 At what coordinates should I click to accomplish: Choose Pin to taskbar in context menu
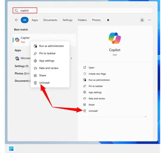50,53
